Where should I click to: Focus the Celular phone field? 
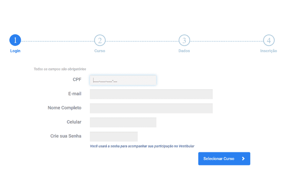[x=123, y=122]
